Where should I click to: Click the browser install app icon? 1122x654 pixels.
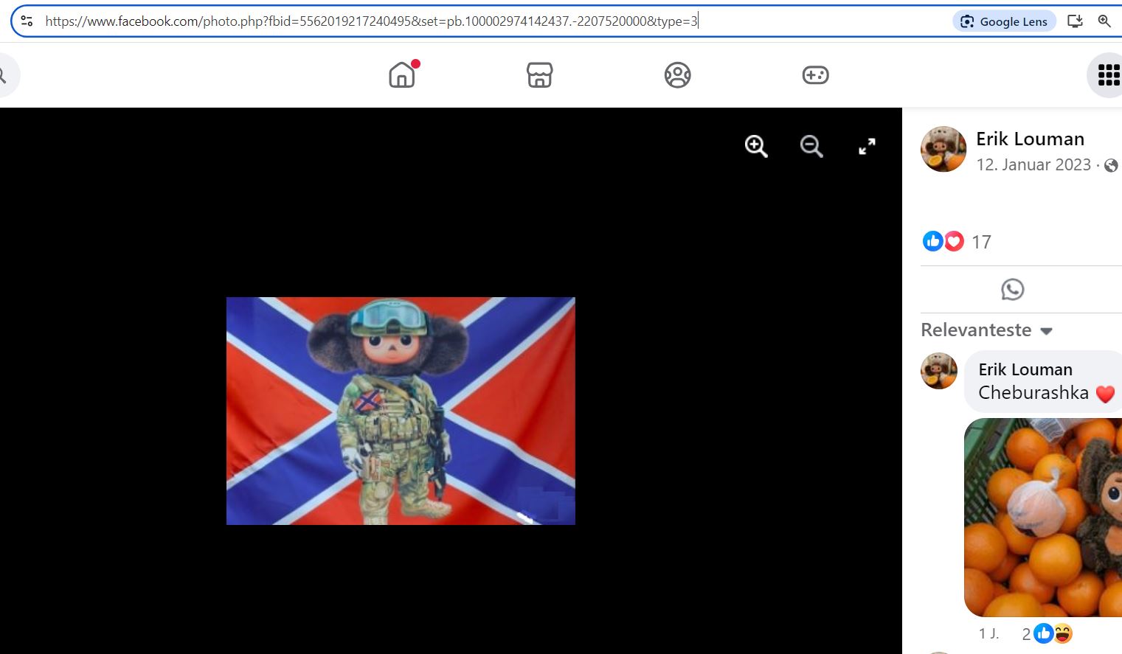(1076, 21)
